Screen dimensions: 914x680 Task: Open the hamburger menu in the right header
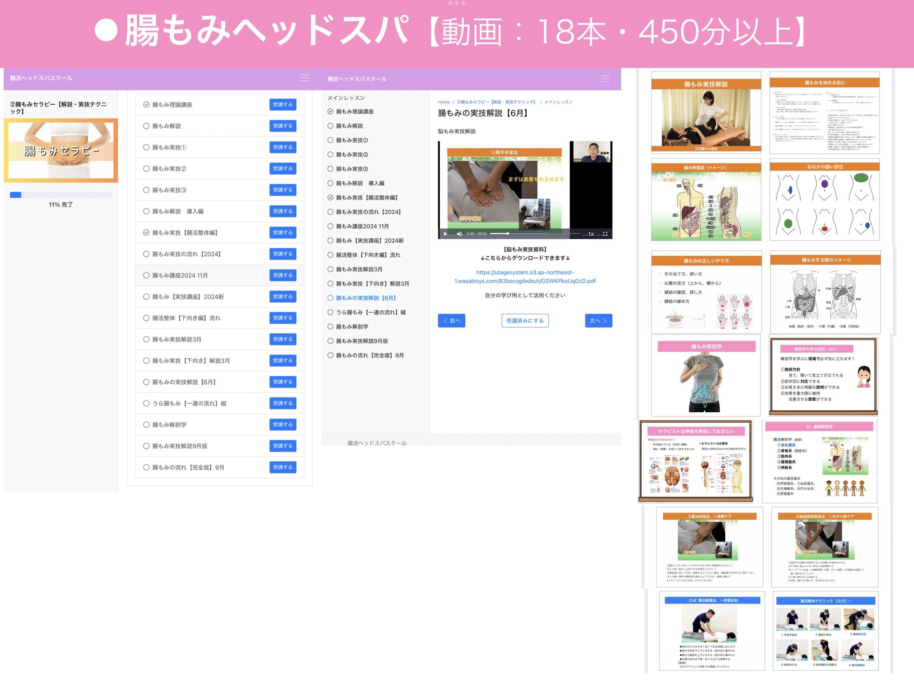tap(605, 79)
